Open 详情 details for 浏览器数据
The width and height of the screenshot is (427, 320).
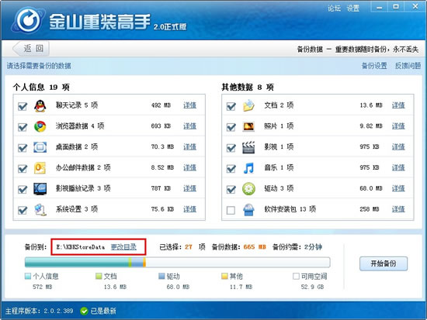(189, 126)
